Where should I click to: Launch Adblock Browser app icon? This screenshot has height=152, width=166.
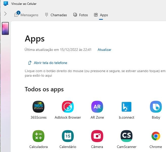(x=68, y=107)
